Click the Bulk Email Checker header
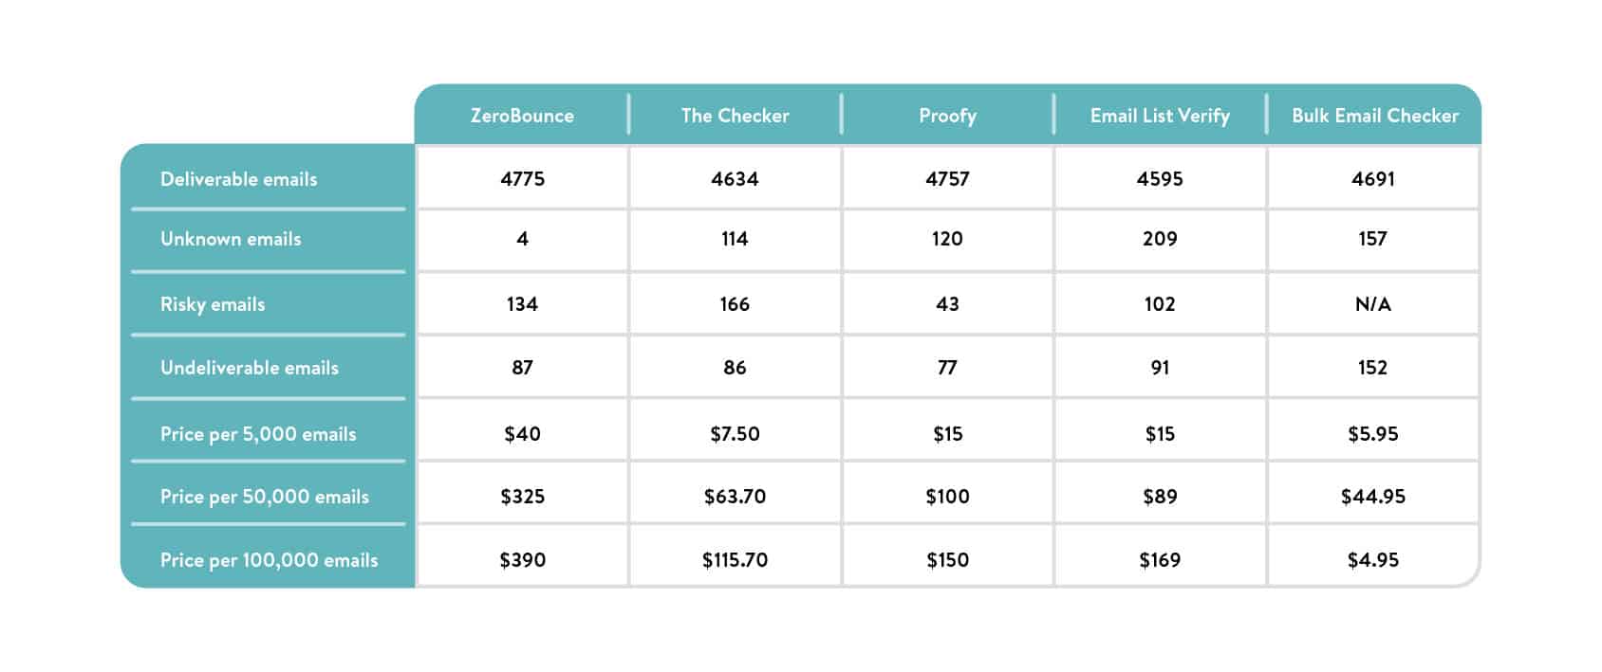Viewport: 1602px width, 672px height. coord(1374,116)
